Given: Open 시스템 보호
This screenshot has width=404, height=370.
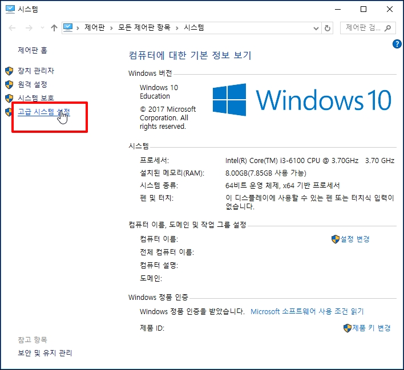Looking at the screenshot, I should coord(36,98).
